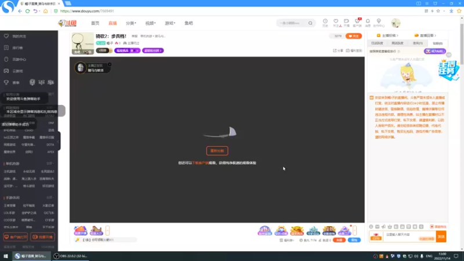464x261 pixels.
Task: Open the Windows Start menu
Action: (x=6, y=256)
